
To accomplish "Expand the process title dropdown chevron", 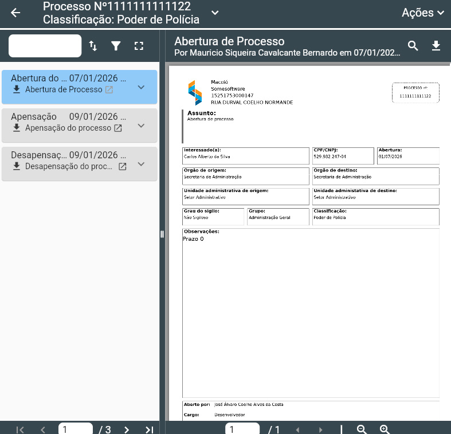I will 214,13.
